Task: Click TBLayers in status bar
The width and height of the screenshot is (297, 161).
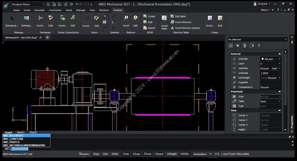Action: click(x=84, y=154)
